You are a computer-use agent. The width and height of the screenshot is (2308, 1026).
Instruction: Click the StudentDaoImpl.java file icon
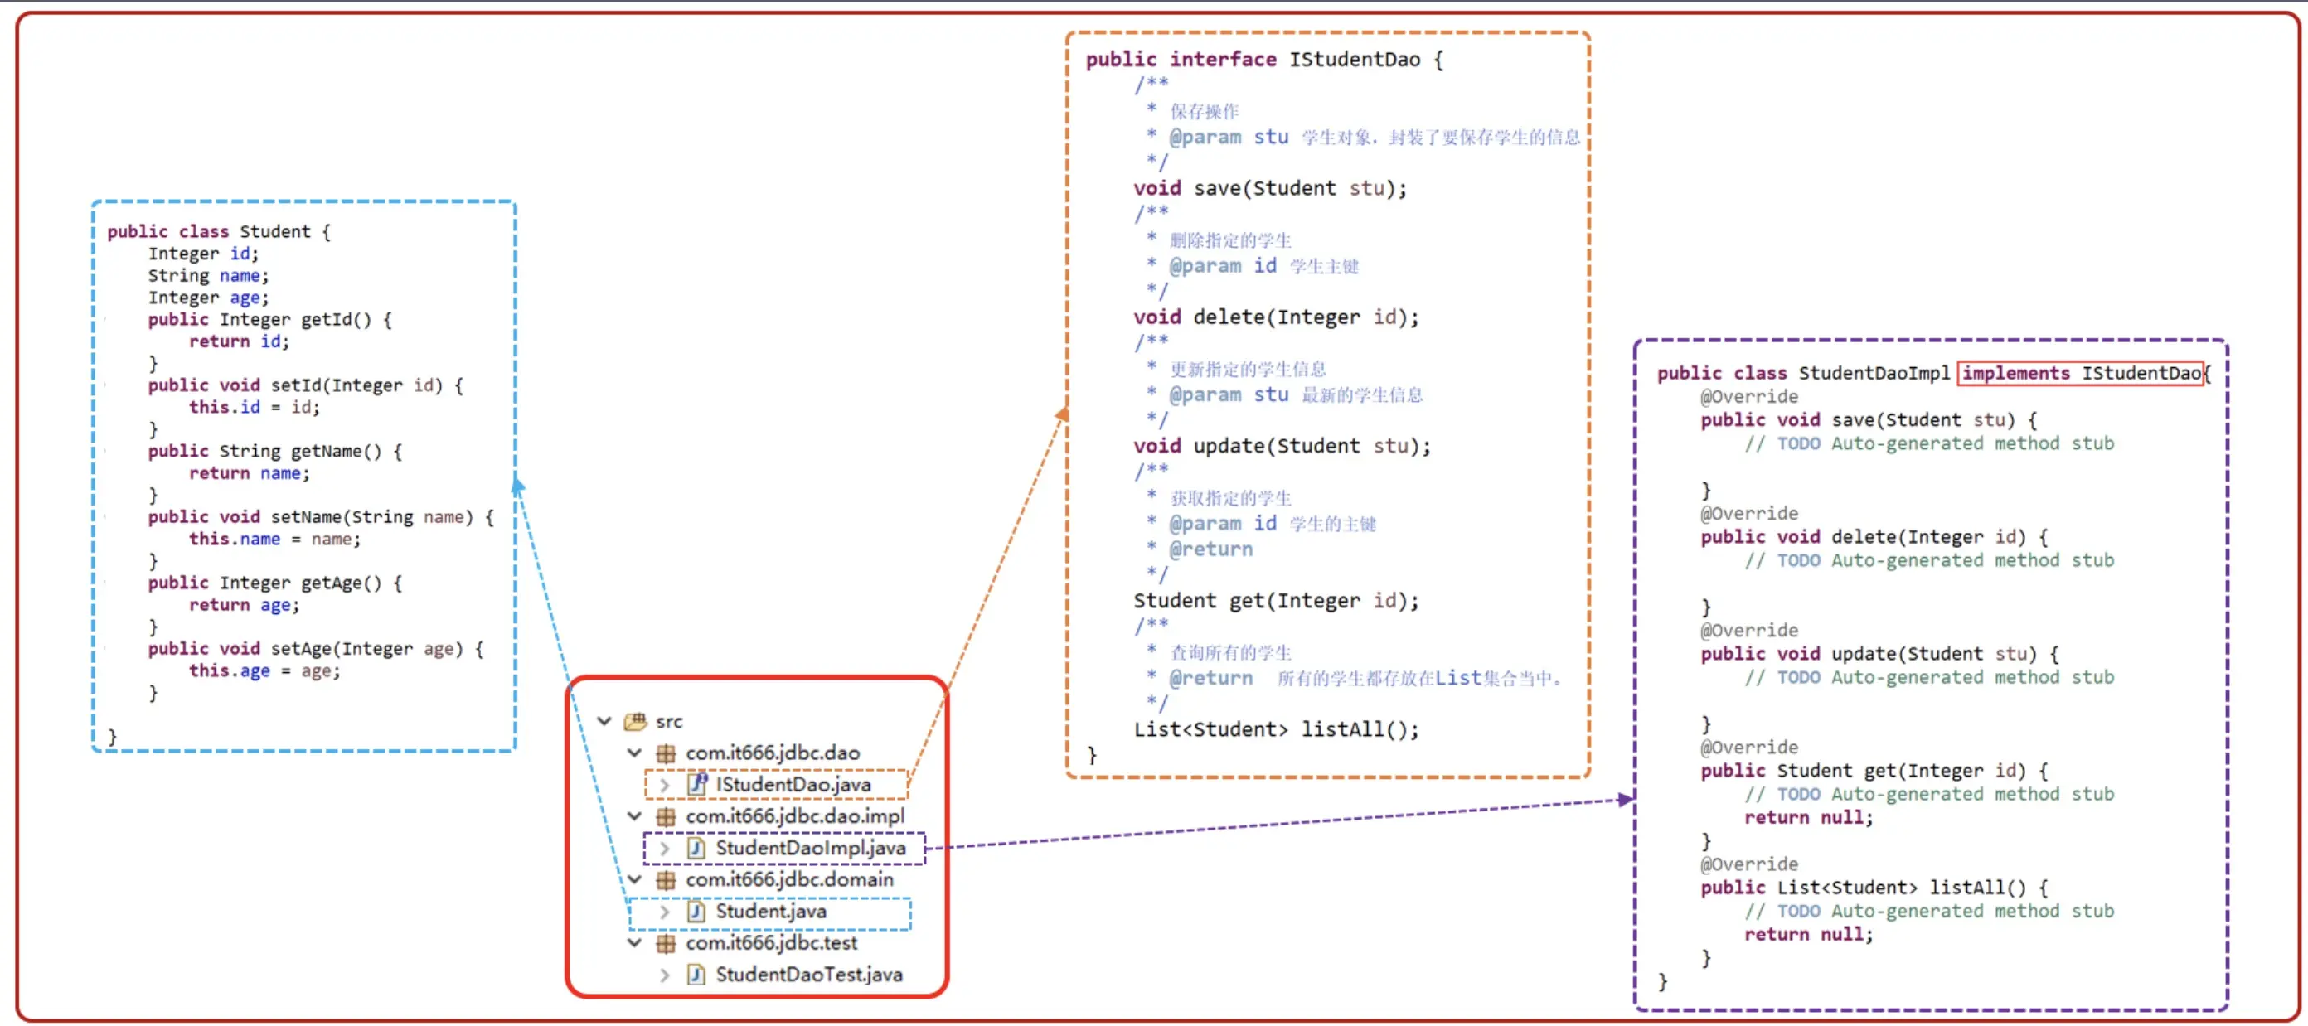[x=696, y=848]
